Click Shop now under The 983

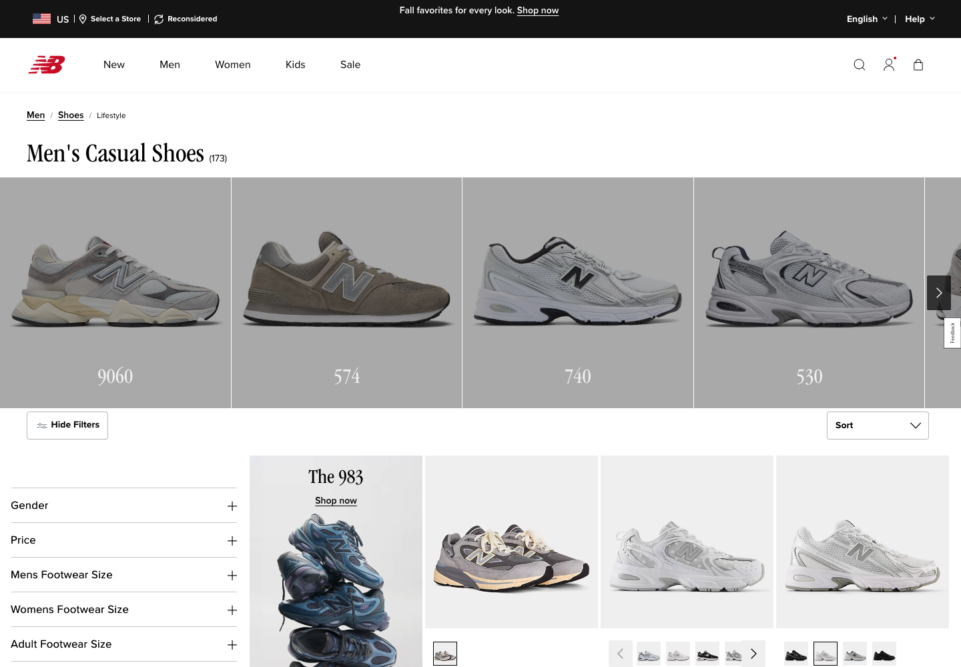point(336,501)
